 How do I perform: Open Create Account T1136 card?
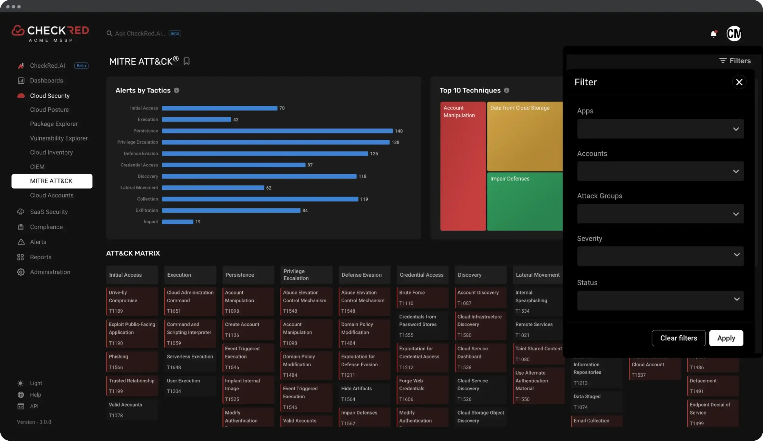pyautogui.click(x=248, y=330)
